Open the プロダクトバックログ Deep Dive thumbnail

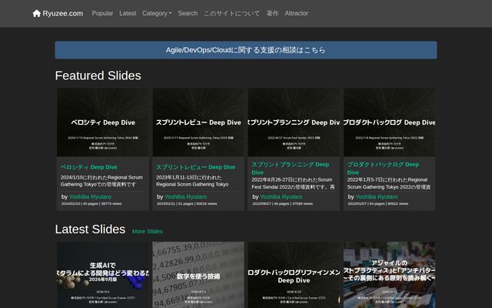coord(389,122)
